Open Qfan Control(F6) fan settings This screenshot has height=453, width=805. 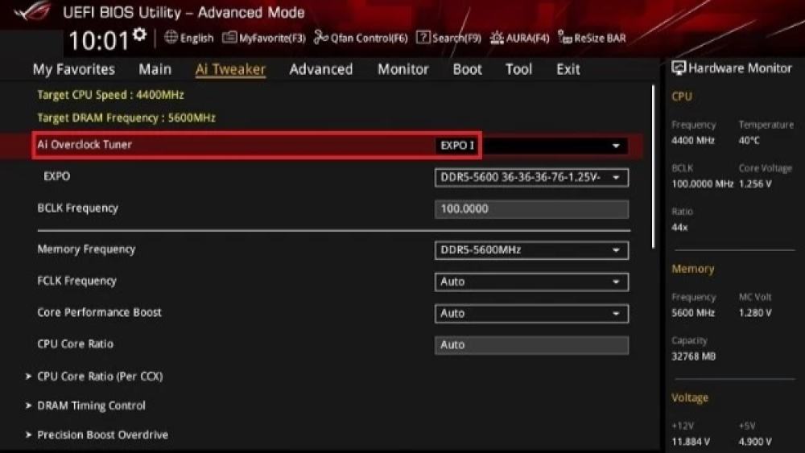(x=361, y=38)
